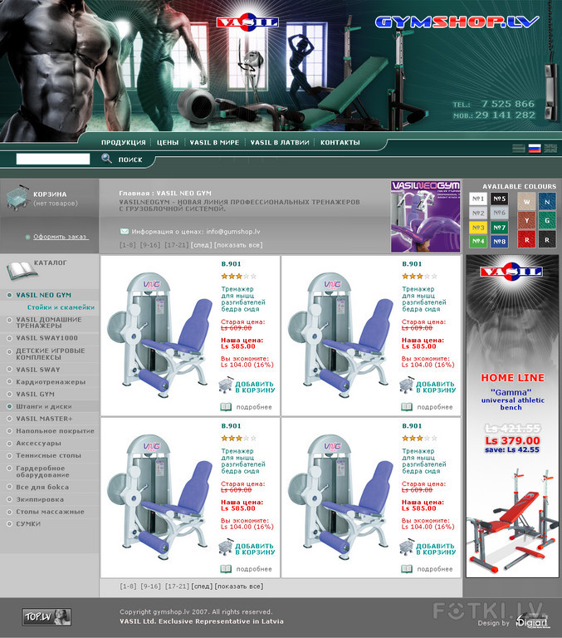Open the HOME LINE Gamma bench banner

click(x=512, y=416)
